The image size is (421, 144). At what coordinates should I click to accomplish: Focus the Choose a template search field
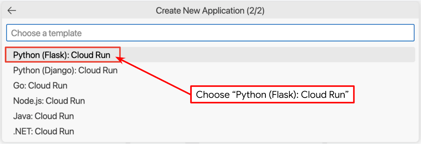pyautogui.click(x=210, y=33)
